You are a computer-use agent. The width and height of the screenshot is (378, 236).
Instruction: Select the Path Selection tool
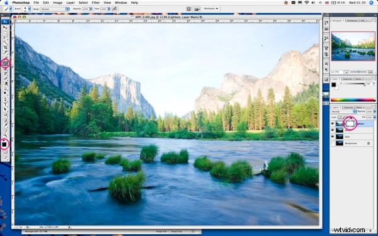tap(5, 110)
